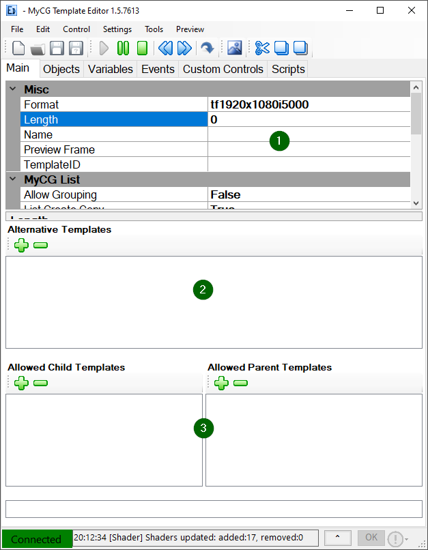Open the Settings menu

tap(117, 29)
